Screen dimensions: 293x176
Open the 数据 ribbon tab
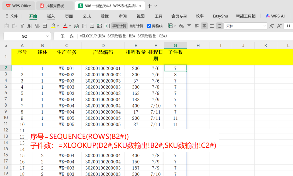pos(105,16)
